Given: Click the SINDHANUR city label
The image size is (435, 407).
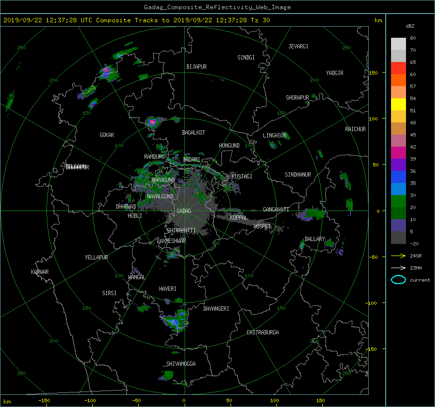Looking at the screenshot, I should [x=298, y=175].
